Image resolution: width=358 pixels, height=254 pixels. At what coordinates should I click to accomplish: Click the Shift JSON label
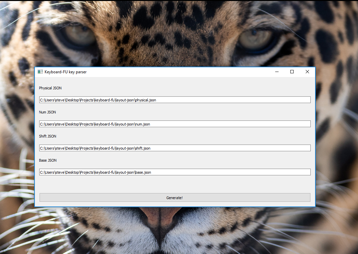(x=48, y=136)
